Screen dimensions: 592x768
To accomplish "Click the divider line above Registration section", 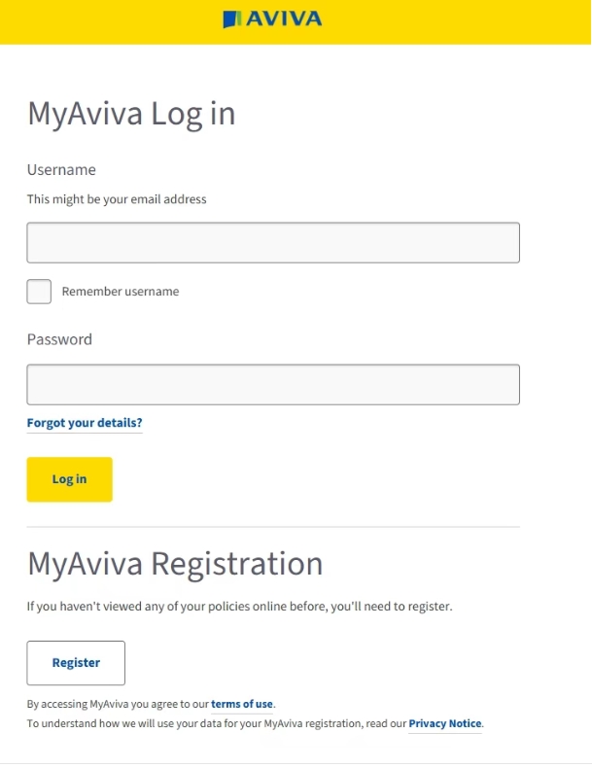I will coord(272,527).
